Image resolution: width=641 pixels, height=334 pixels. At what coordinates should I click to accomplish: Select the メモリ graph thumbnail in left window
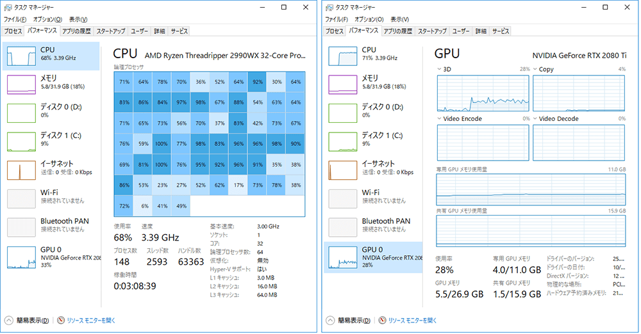(x=21, y=84)
